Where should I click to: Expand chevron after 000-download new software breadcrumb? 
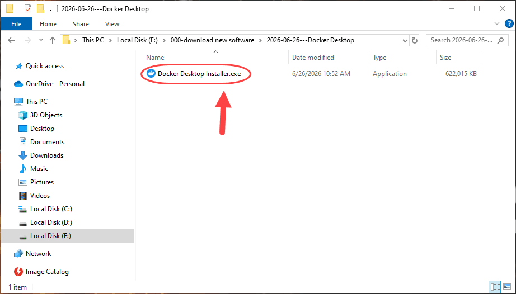(260, 40)
